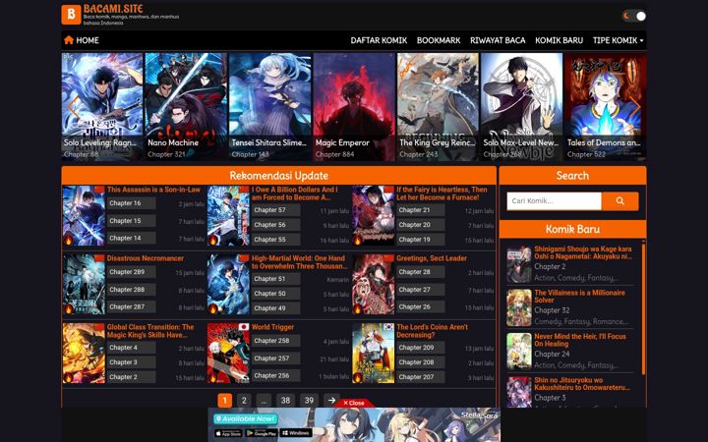Open Chapter 16 of This Assassin

coord(132,203)
